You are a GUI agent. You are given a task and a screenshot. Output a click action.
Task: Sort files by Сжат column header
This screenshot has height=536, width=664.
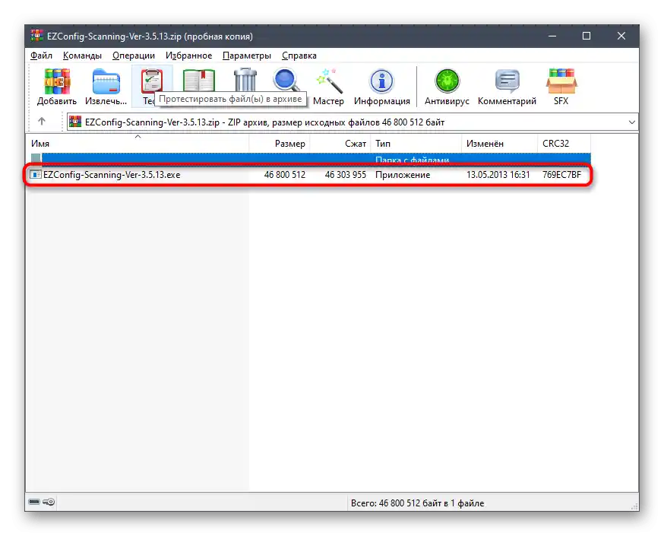(x=340, y=143)
